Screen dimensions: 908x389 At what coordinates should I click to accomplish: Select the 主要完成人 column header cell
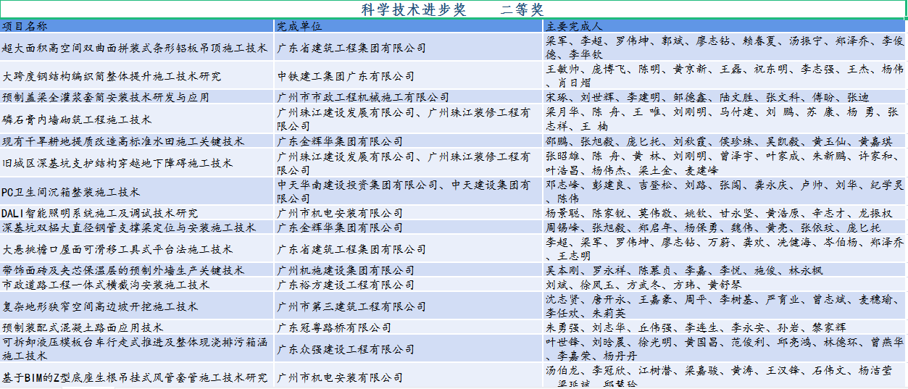725,26
